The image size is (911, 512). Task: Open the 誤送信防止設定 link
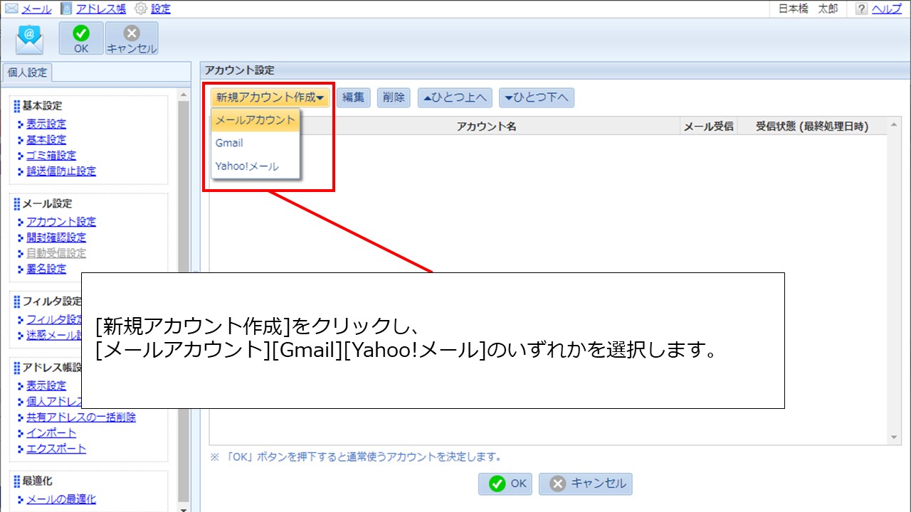point(61,171)
